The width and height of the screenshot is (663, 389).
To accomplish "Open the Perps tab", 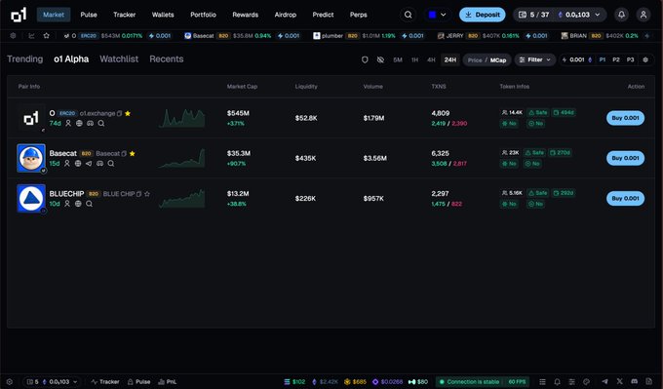I will (x=359, y=15).
